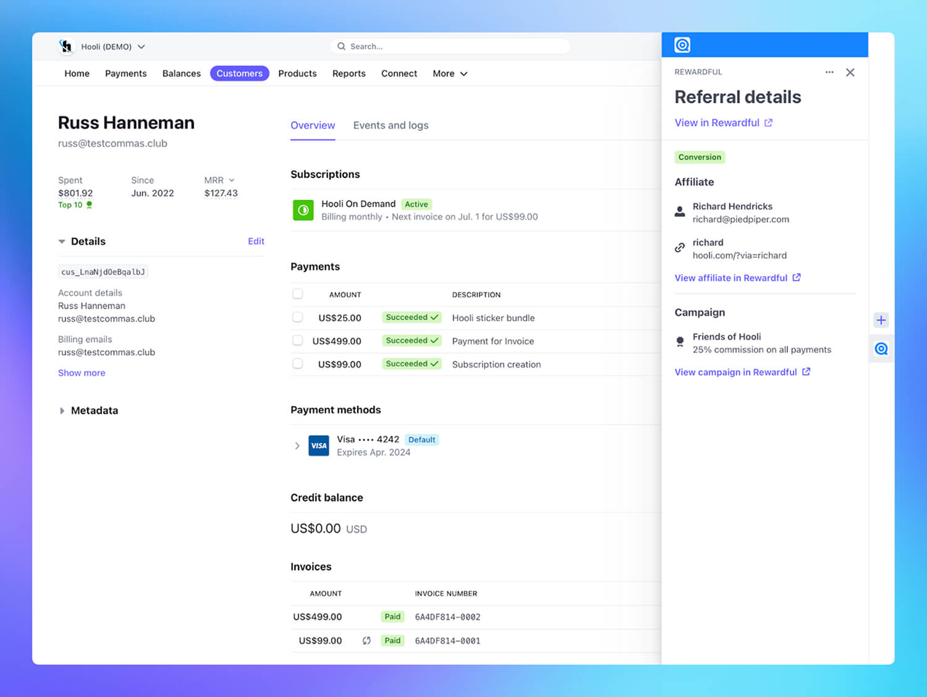Click invoice number 6A4DF814-0002
The height and width of the screenshot is (697, 927).
[447, 617]
